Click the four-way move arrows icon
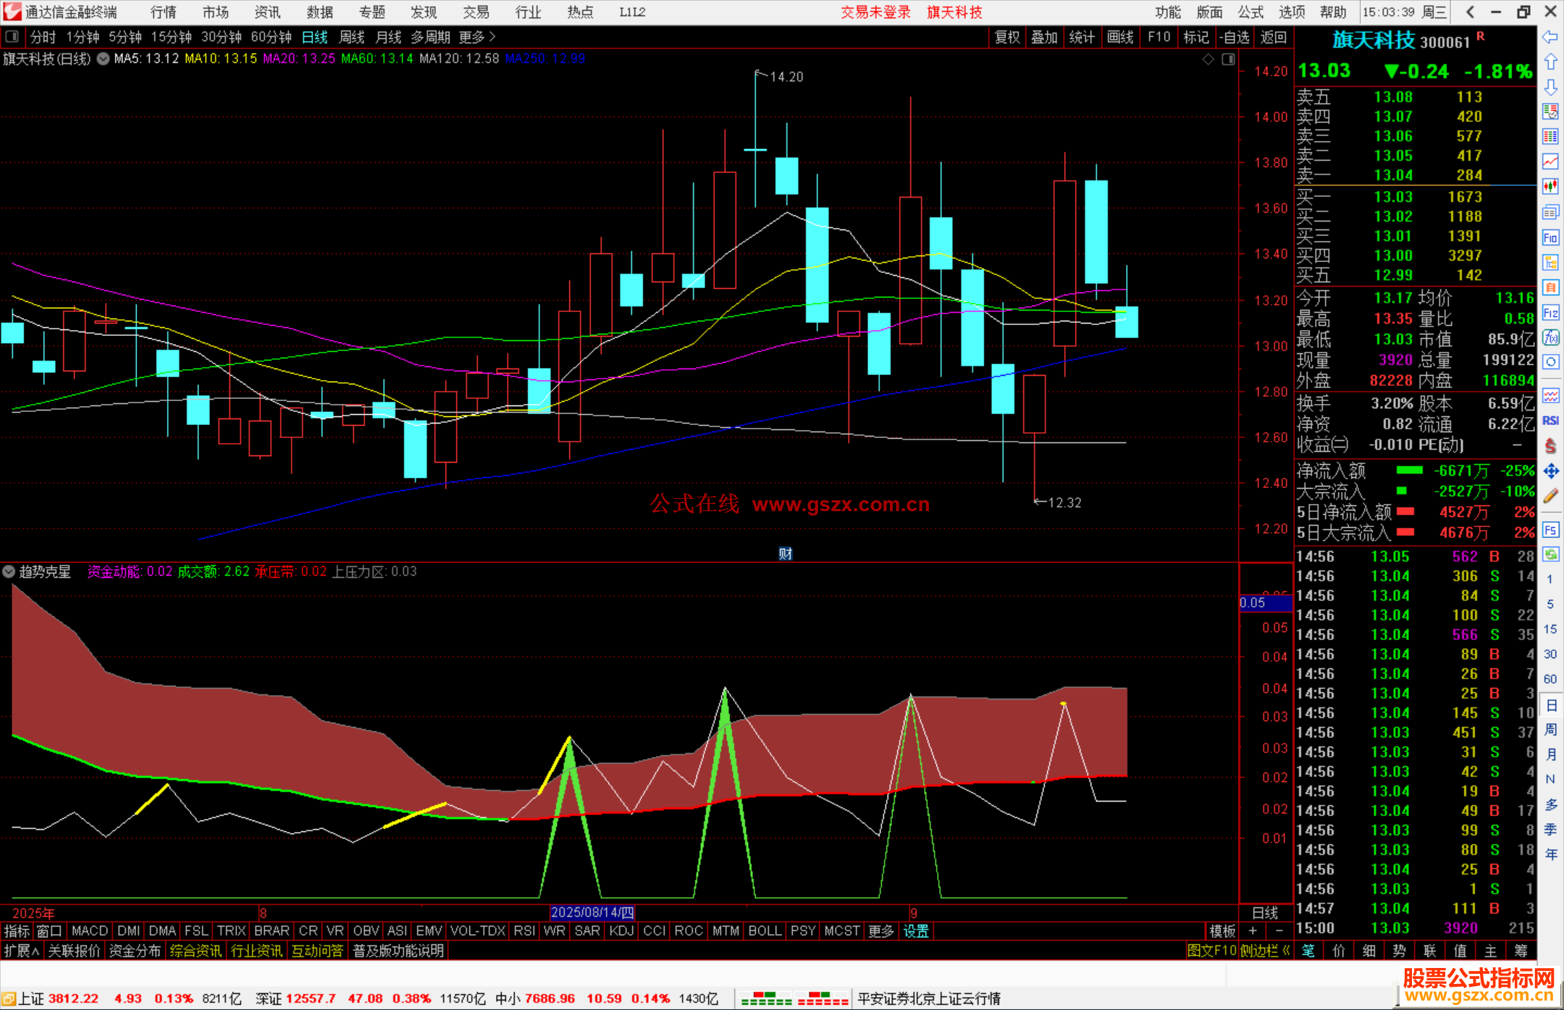The width and height of the screenshot is (1564, 1010). [1550, 471]
